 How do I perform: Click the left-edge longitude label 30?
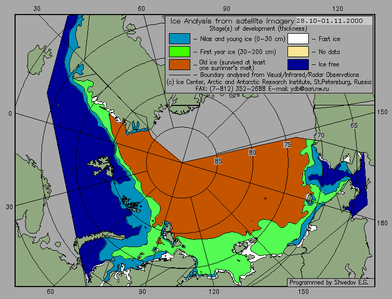tap(9, 207)
